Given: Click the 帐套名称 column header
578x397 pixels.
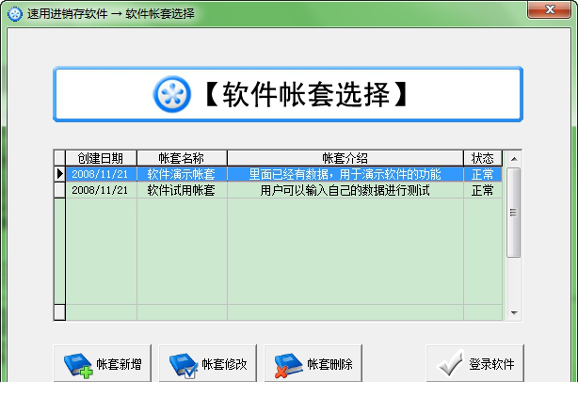Looking at the screenshot, I should pyautogui.click(x=182, y=158).
